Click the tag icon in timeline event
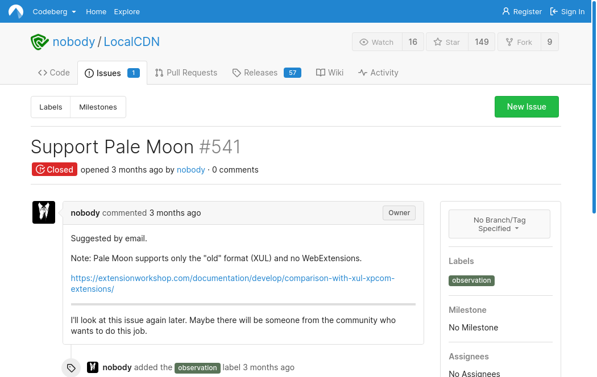The width and height of the screenshot is (597, 377). point(71,368)
